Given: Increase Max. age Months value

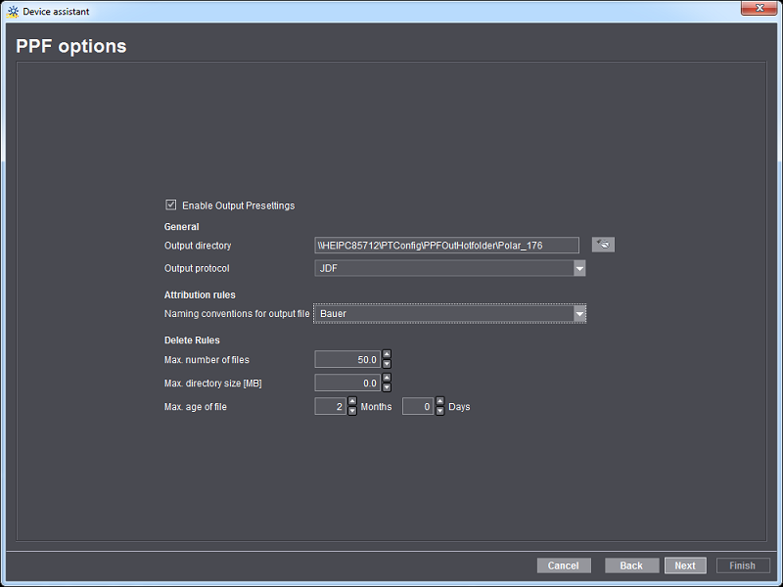Looking at the screenshot, I should [x=352, y=402].
